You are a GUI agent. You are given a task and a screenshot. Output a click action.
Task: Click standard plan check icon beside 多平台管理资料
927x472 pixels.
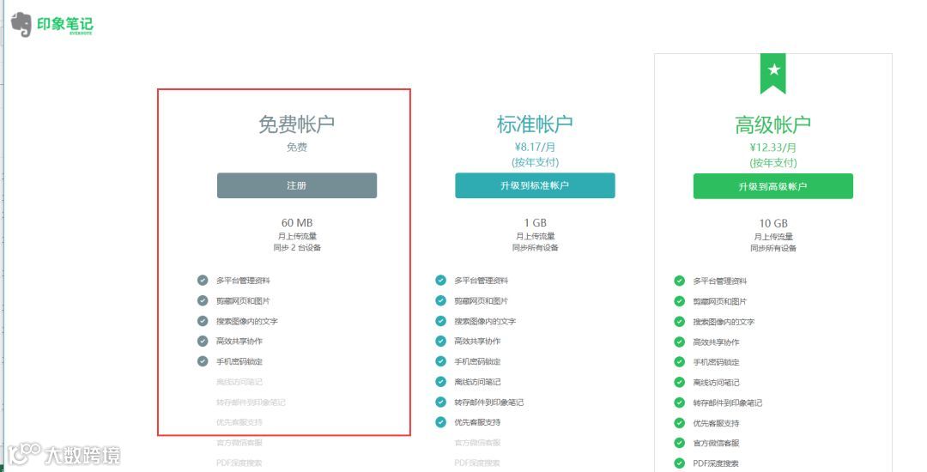440,280
